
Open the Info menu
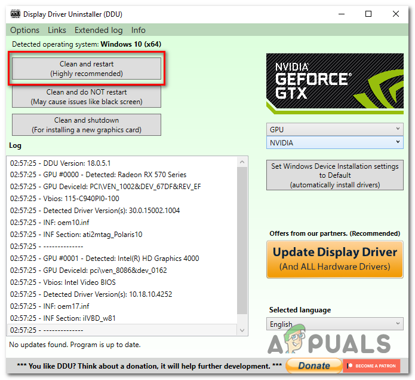coord(138,30)
